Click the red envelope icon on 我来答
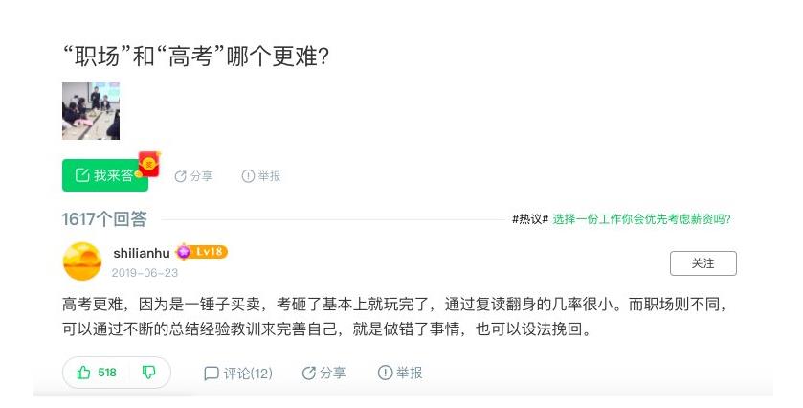The height and width of the screenshot is (408, 803). click(148, 163)
